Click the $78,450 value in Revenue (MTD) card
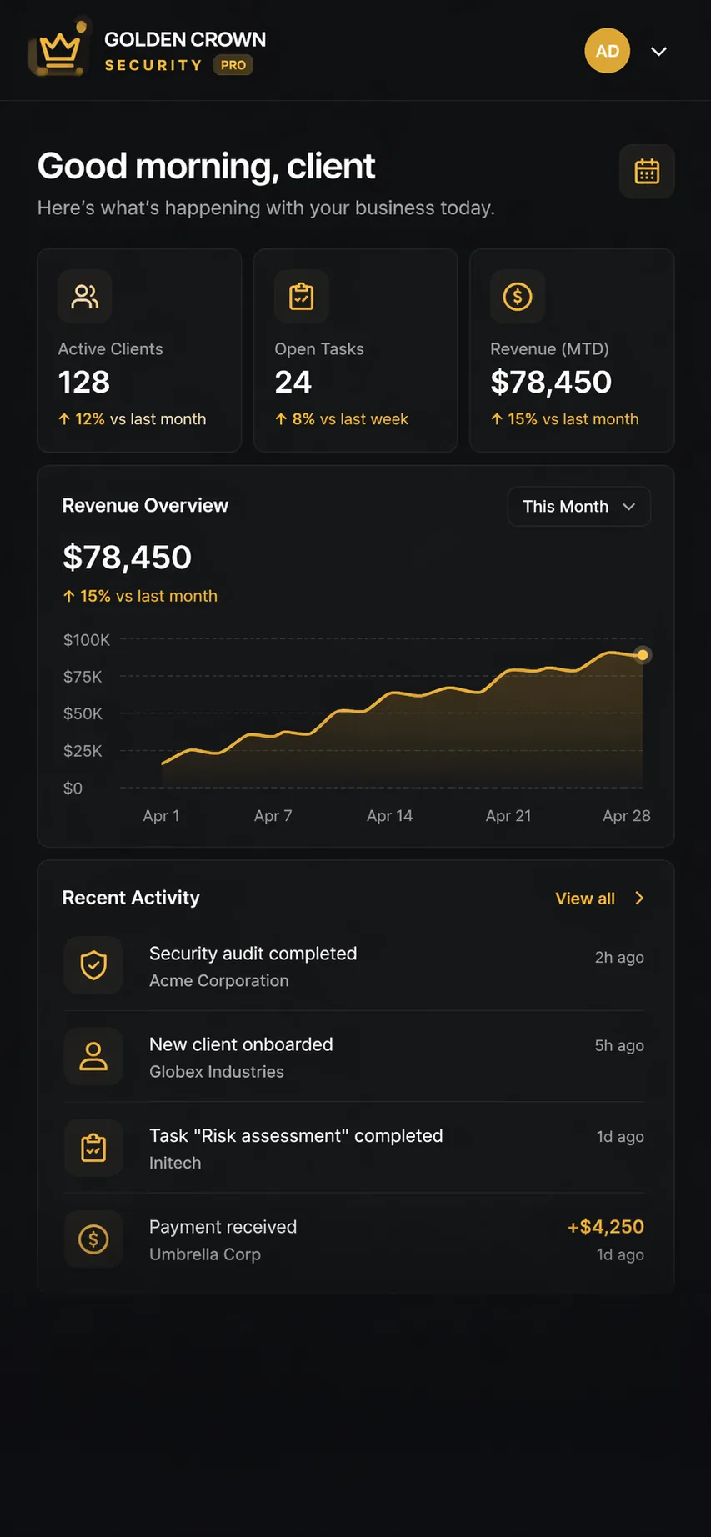711x1537 pixels. 551,382
